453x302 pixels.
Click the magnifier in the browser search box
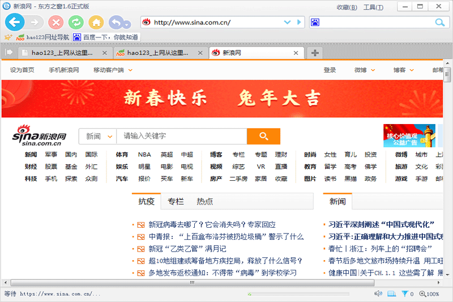point(440,22)
